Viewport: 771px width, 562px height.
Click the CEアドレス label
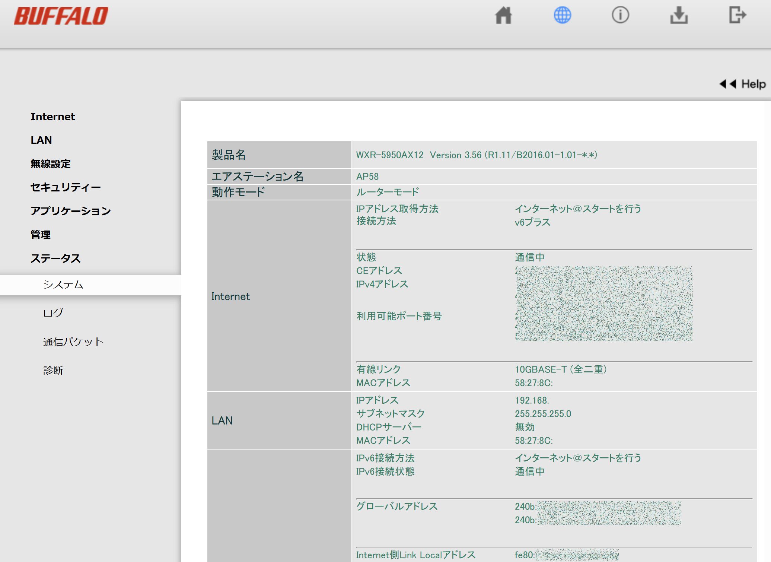click(x=379, y=271)
